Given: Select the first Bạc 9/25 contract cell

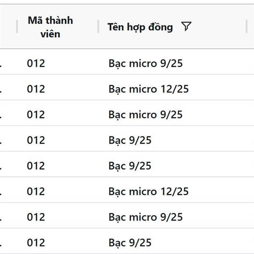Looking at the screenshot, I should tap(130, 140).
